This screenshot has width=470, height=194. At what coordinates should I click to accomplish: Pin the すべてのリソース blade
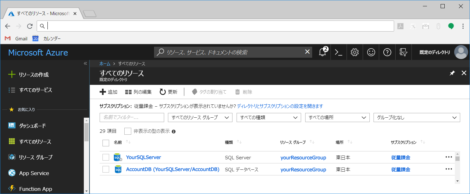[452, 73]
